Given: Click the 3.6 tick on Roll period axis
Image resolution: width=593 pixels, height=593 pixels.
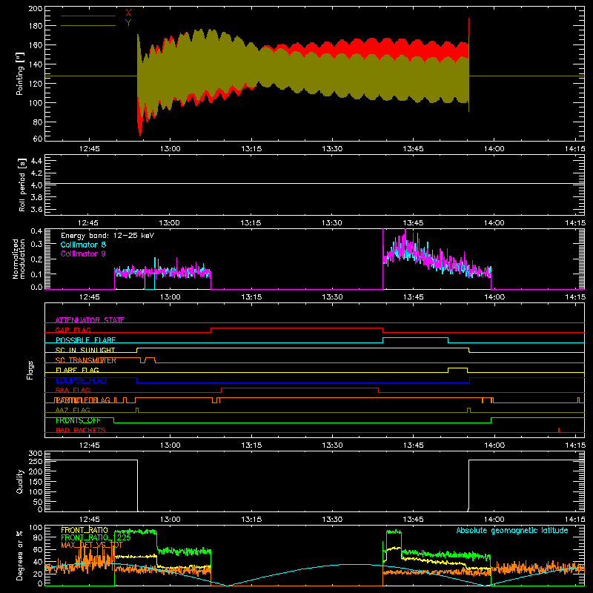Looking at the screenshot, I should click(x=36, y=210).
